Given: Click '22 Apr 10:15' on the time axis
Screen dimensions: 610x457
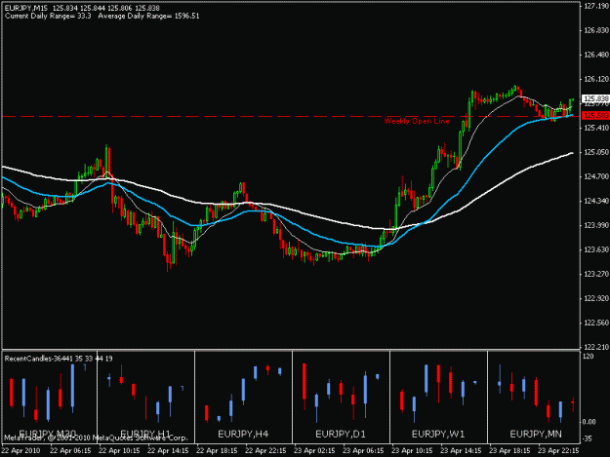Looking at the screenshot, I should 119,451.
